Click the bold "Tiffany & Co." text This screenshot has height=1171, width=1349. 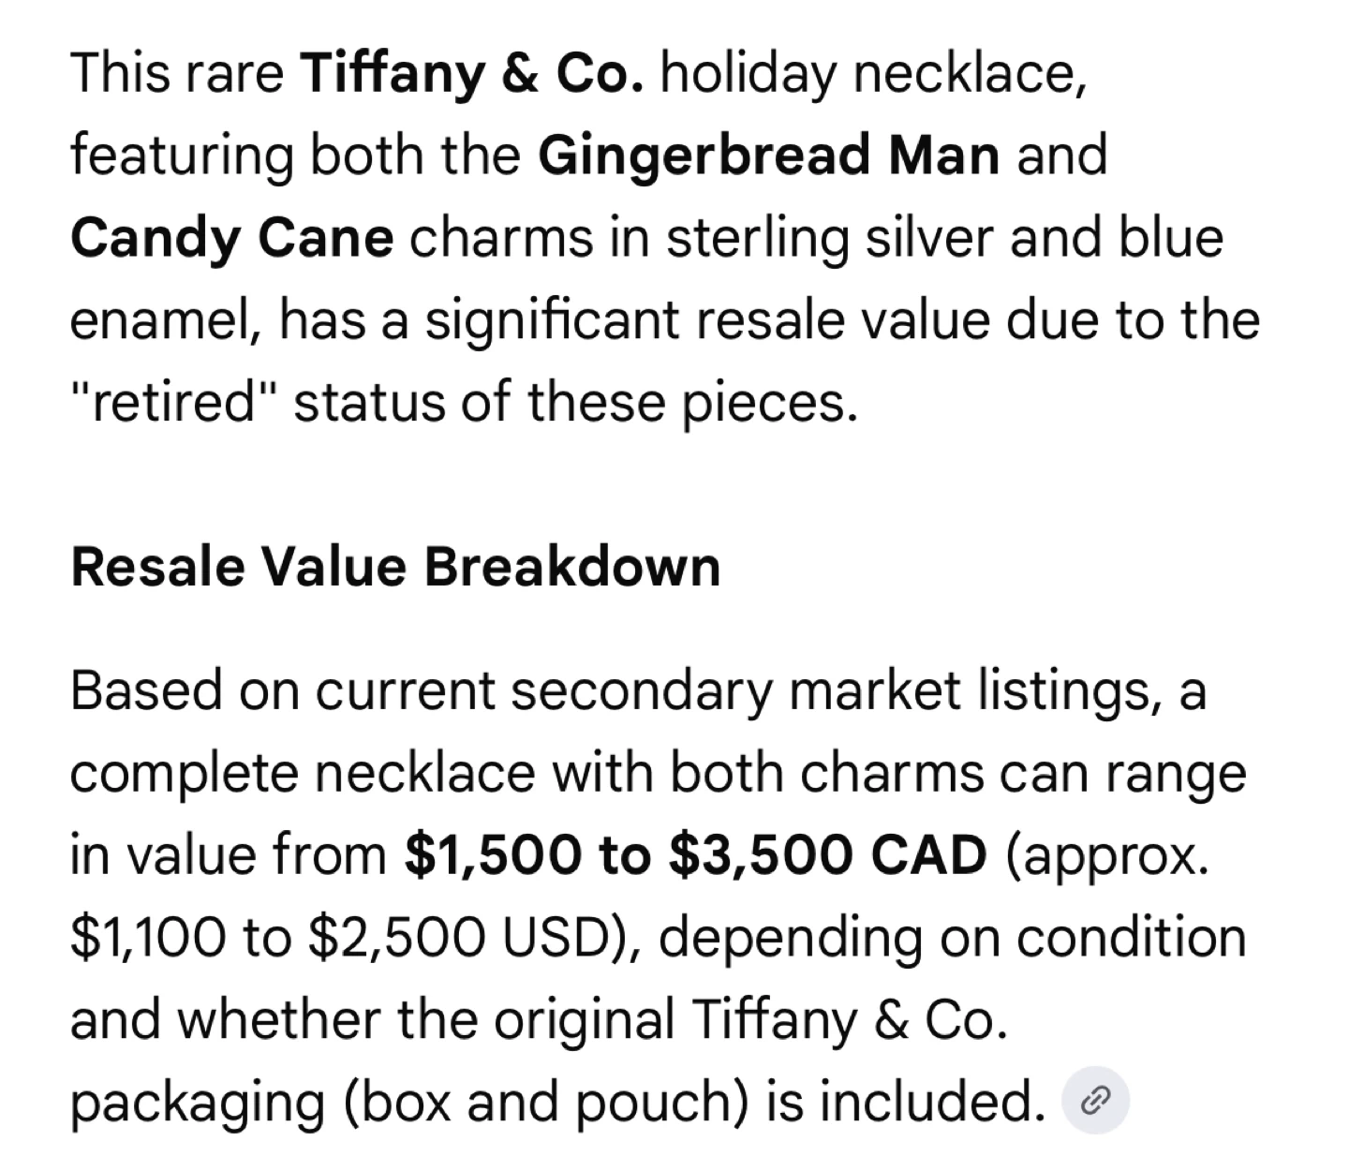pyautogui.click(x=471, y=73)
